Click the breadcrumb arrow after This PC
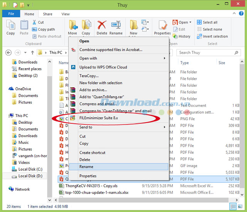Screen dimensions: 247x212 pos(66,52)
